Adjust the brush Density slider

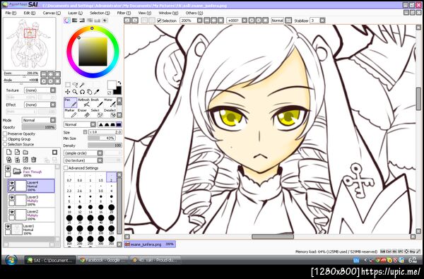(105, 146)
